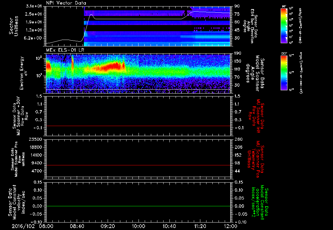This screenshot has height=230, width=333.
Task: Click the 190 scanner angle tick label
Action: click(x=238, y=53)
